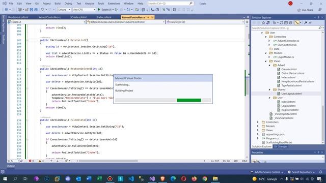326x183 pixels.
Task: Click the Solution Explorer Home icon
Action: (x=263, y=23)
